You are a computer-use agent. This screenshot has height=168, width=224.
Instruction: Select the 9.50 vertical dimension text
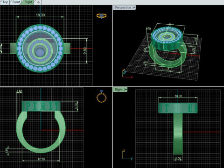(85, 51)
